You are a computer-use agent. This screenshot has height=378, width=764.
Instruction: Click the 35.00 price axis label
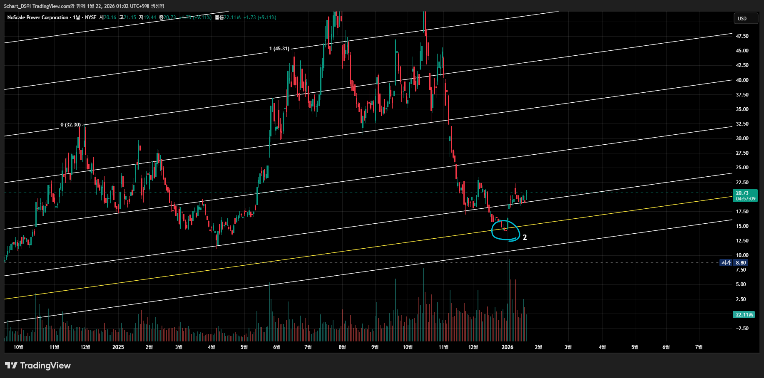[742, 109]
